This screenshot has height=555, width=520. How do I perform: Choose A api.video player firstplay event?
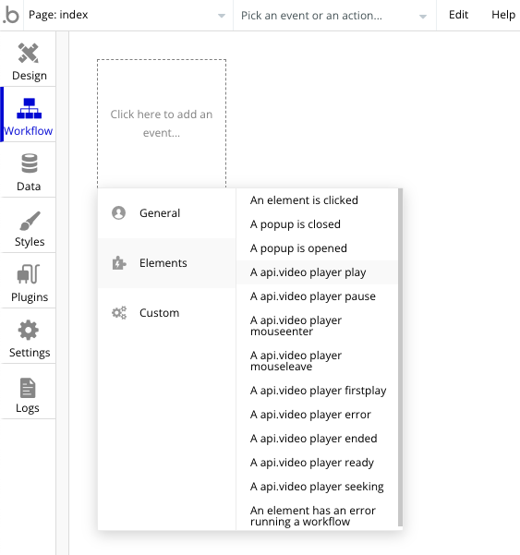coord(318,391)
